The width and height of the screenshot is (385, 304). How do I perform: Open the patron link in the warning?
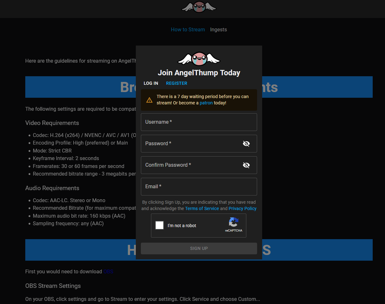pyautogui.click(x=206, y=103)
